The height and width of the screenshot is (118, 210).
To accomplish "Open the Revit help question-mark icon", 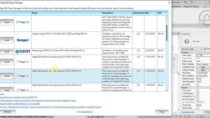I will 191,2.
